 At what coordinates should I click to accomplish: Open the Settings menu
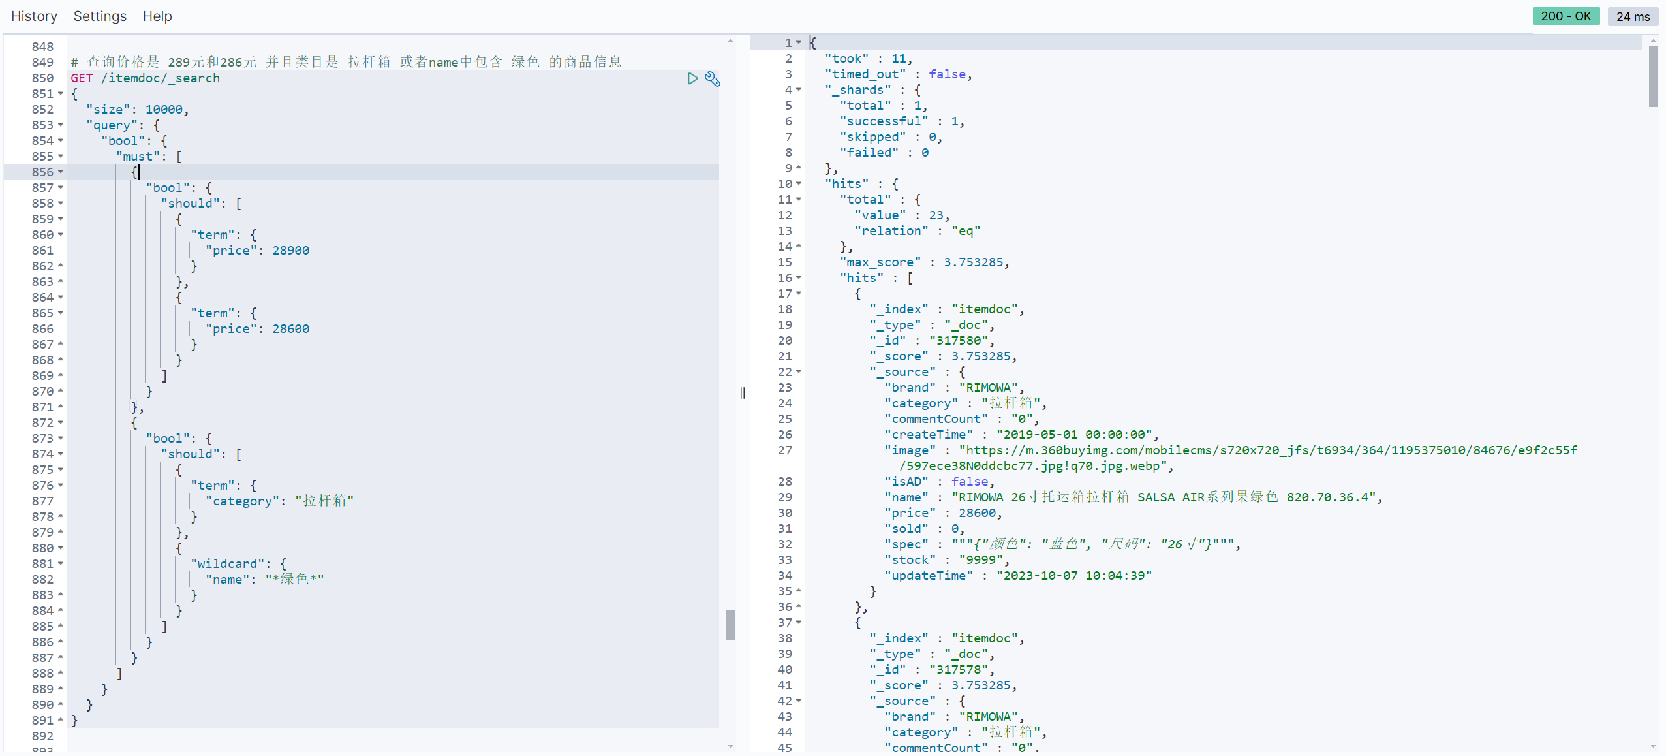[100, 16]
